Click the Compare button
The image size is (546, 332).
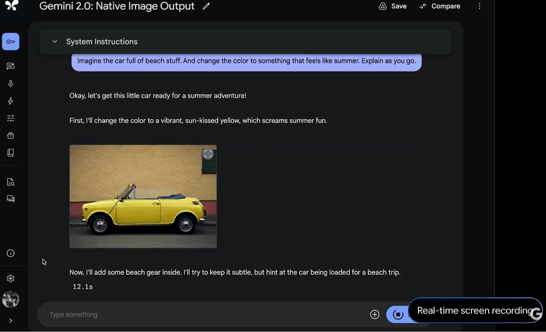[439, 6]
